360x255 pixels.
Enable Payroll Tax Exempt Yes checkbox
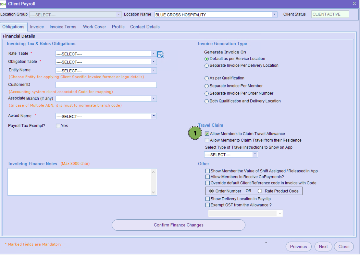(x=58, y=126)
